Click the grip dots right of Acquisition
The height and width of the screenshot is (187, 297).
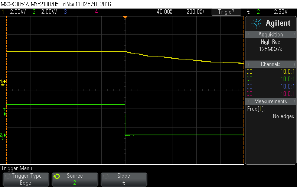pyautogui.click(x=294, y=35)
